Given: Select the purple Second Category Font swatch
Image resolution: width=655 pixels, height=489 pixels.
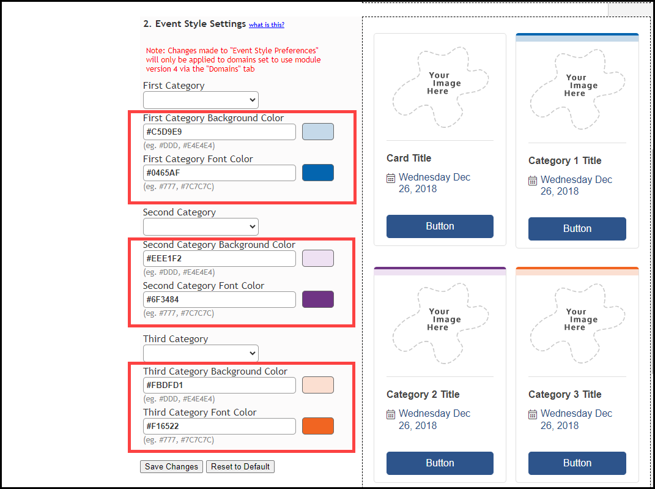Looking at the screenshot, I should (318, 299).
